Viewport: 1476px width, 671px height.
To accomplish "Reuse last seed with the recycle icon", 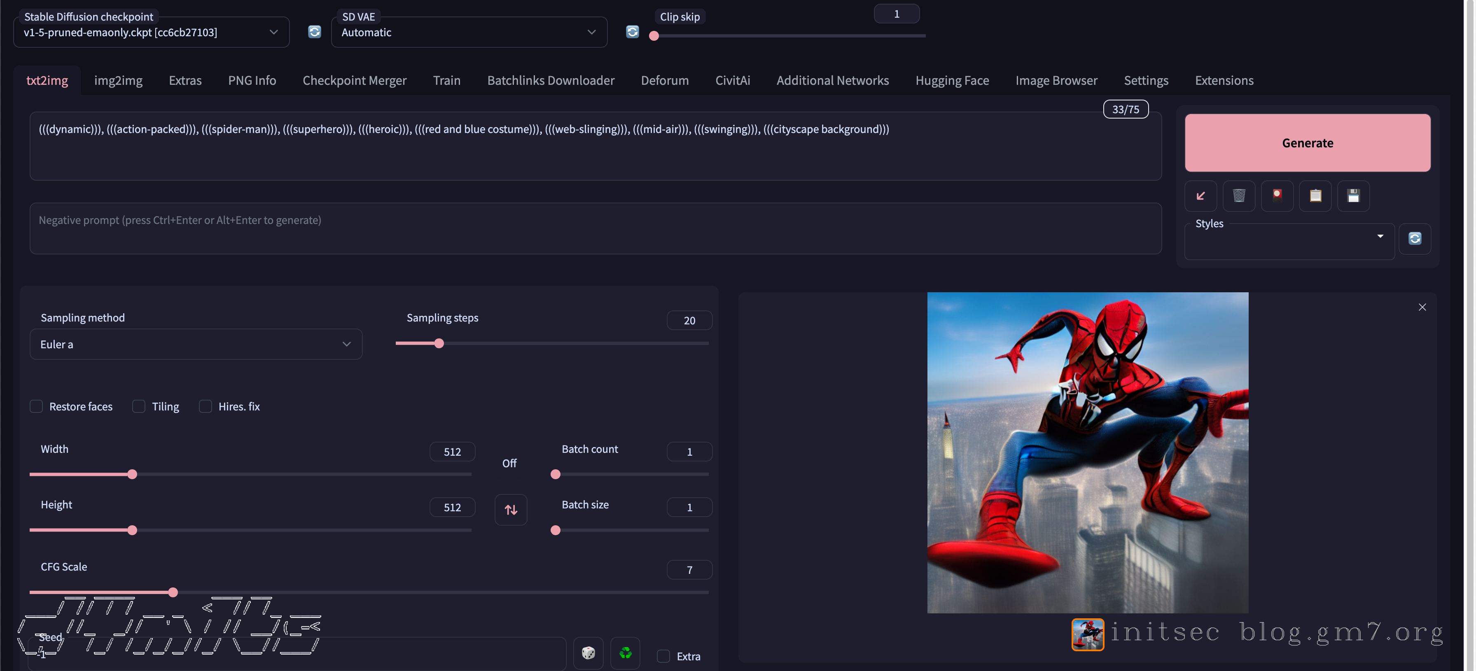I will click(625, 652).
